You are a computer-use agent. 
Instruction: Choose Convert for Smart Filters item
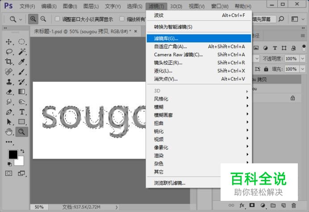(199, 27)
